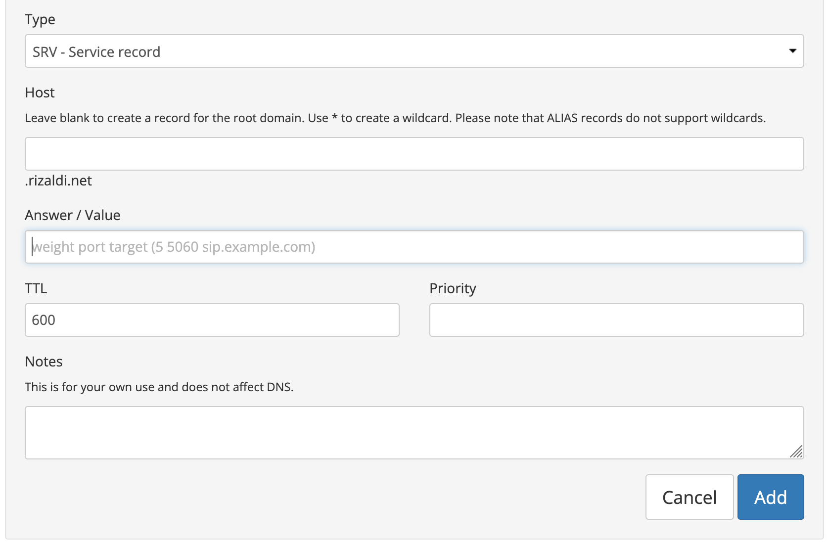Screen dimensions: 829x544
Task: Expand the Type selector to change record type
Action: tap(414, 51)
